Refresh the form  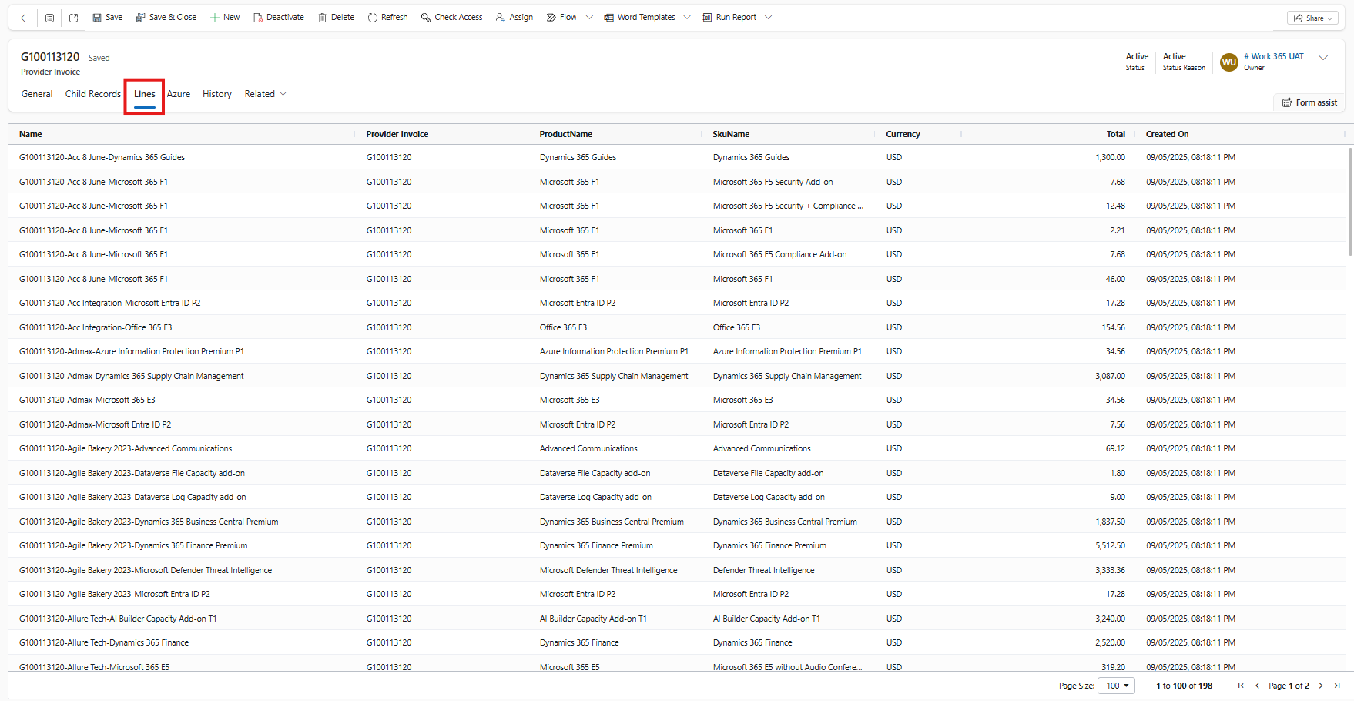point(388,17)
